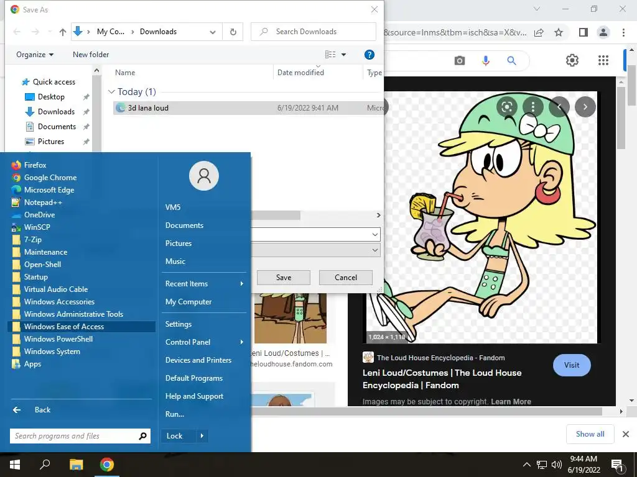Open the Run... dialog

[175, 414]
